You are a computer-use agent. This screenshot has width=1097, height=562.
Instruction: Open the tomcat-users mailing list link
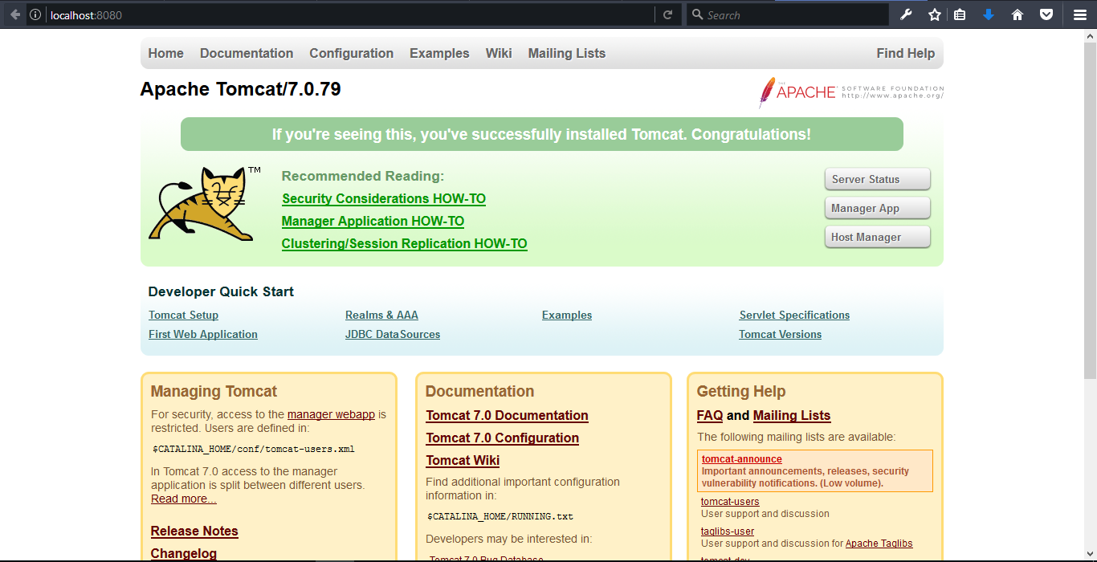tap(730, 502)
